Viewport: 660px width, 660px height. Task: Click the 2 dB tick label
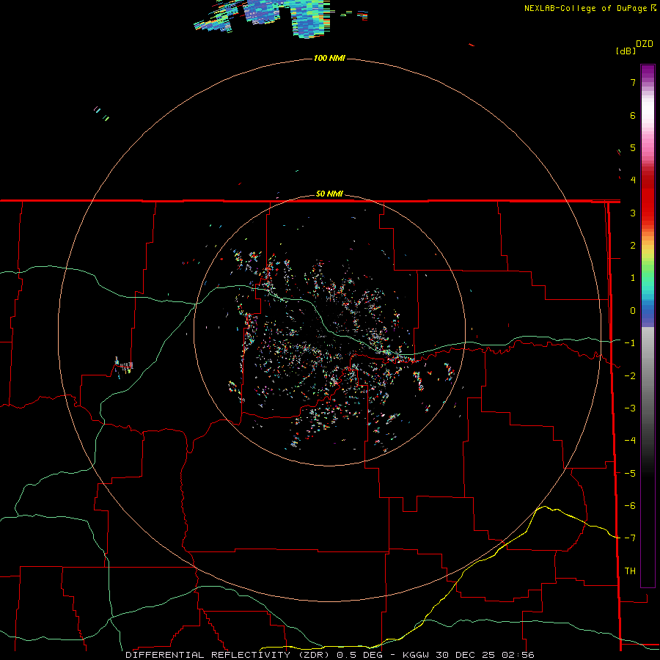tap(633, 246)
